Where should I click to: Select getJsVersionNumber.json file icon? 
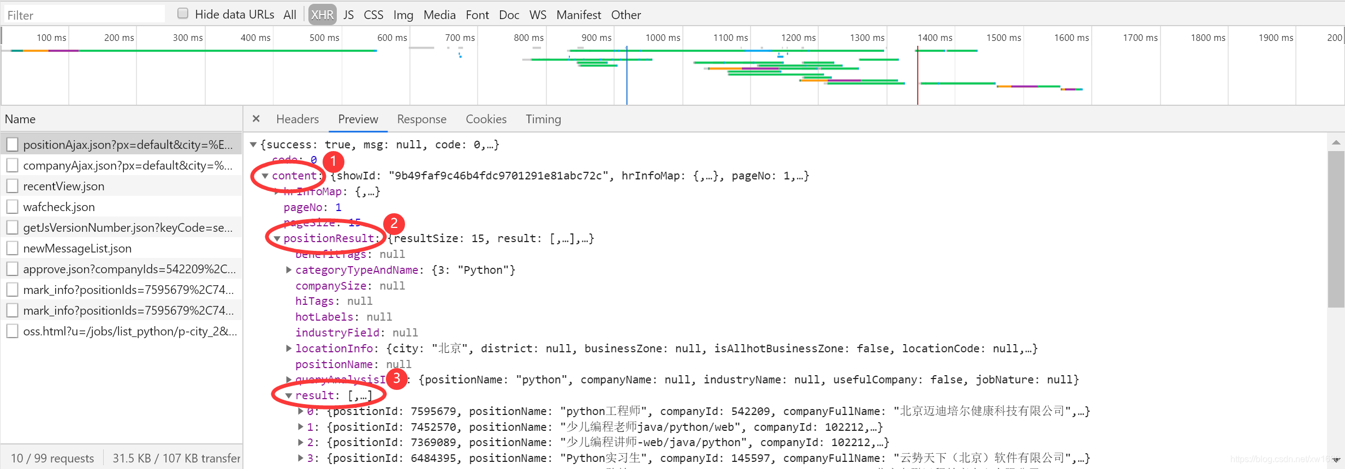tap(12, 227)
